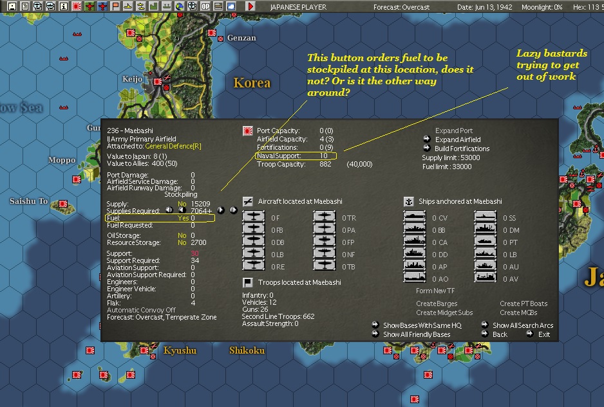Click the '0 LB' level bomber aircraft icon
Image resolution: width=604 pixels, height=407 pixels.
pyautogui.click(x=254, y=253)
